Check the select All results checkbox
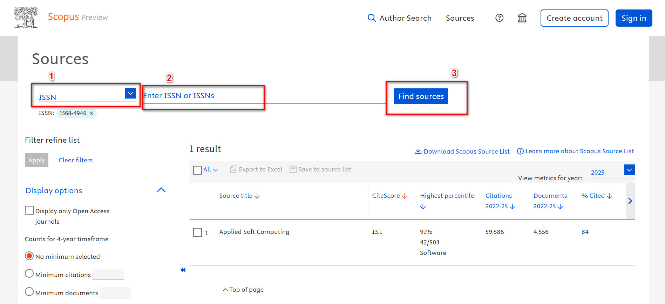665x304 pixels. tap(198, 170)
